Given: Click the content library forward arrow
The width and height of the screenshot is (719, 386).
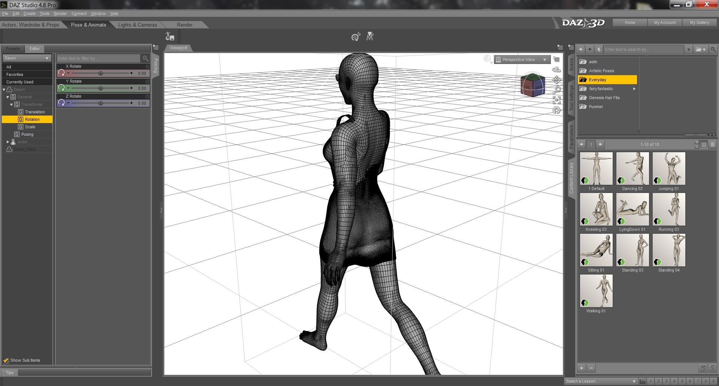Looking at the screenshot, I should [x=590, y=49].
